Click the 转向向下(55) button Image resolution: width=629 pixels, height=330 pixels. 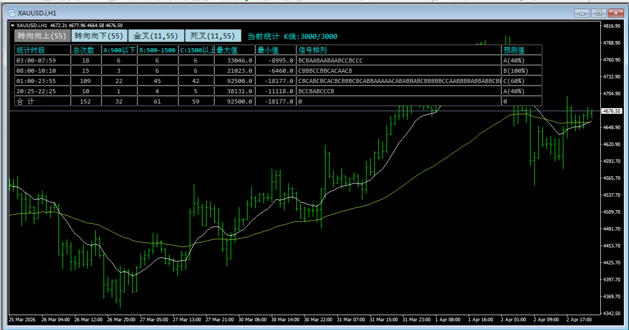pos(99,36)
